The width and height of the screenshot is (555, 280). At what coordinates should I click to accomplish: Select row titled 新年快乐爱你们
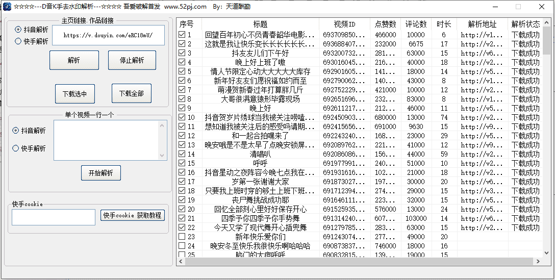point(261,237)
